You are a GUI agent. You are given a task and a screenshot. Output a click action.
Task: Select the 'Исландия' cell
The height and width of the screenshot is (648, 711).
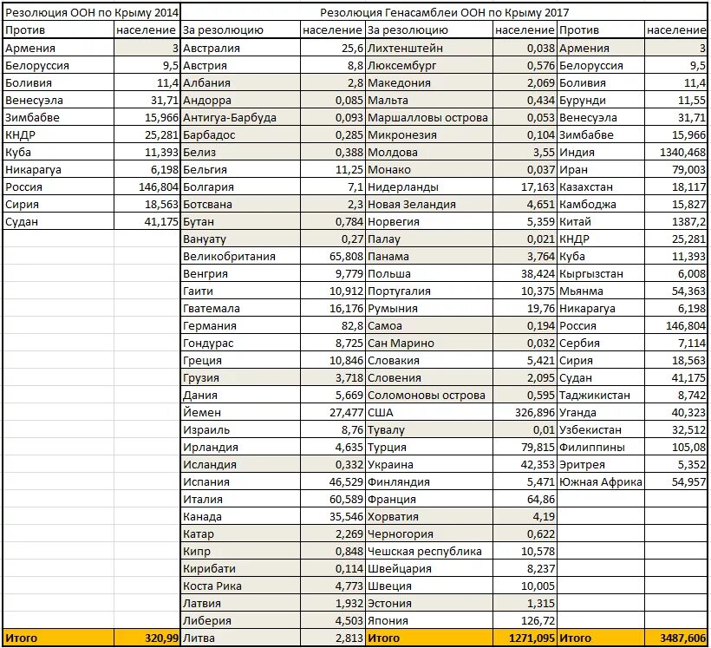pos(240,464)
